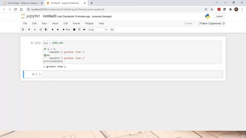Screen dimensions: 246x138
Task: Open the Help menu
Action: (x=101, y=23)
